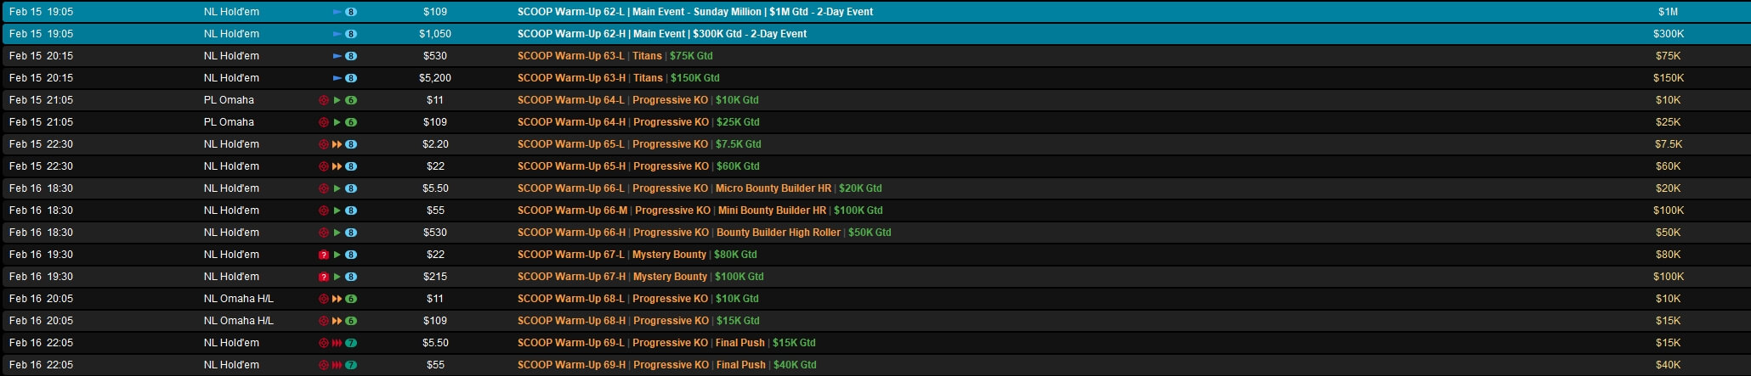Viewport: 1751px width, 376px height.
Task: Click the 6-max table icon on Warm-Up 68-H row
Action: coord(351,321)
